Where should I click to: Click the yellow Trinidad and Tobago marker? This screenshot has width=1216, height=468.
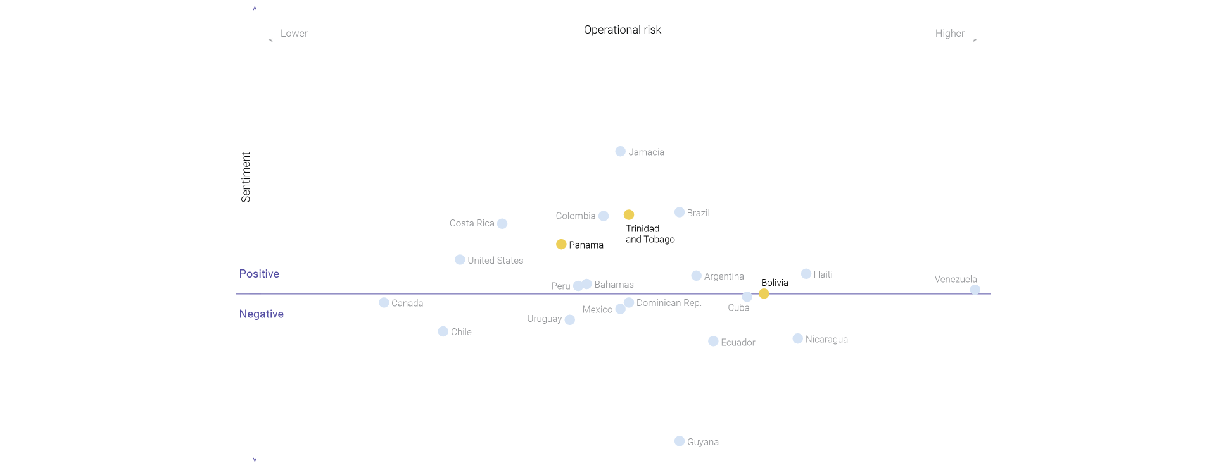pos(629,215)
